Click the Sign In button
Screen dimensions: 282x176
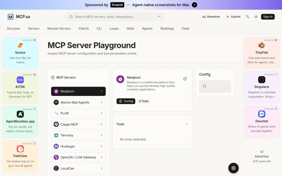click(268, 17)
